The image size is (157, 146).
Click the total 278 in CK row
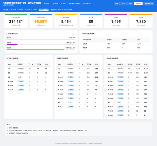click(x=96, y=73)
